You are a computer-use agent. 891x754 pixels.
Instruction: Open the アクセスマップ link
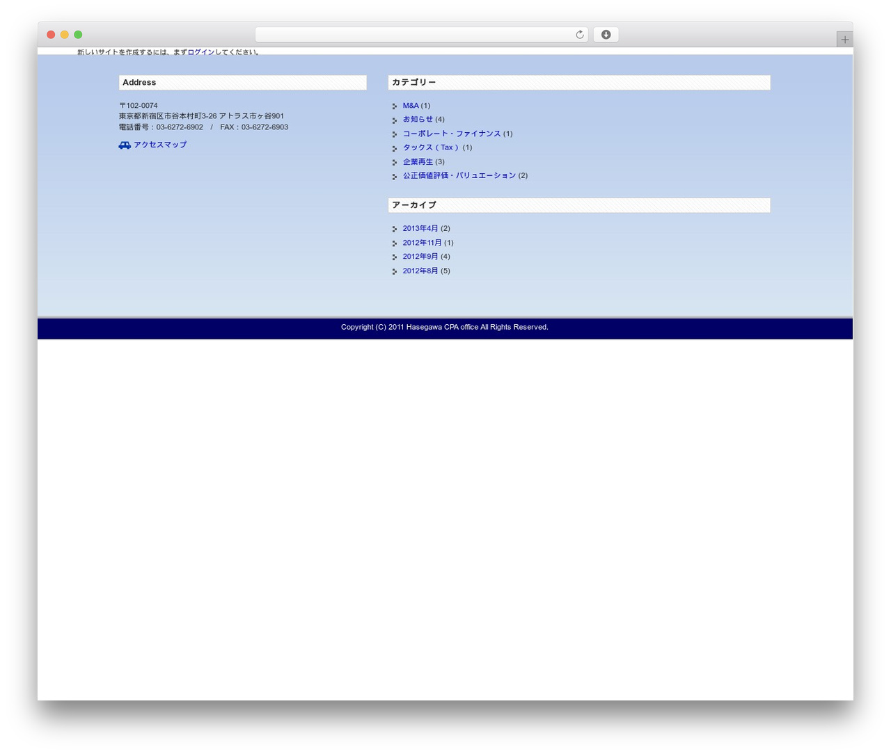(x=160, y=145)
